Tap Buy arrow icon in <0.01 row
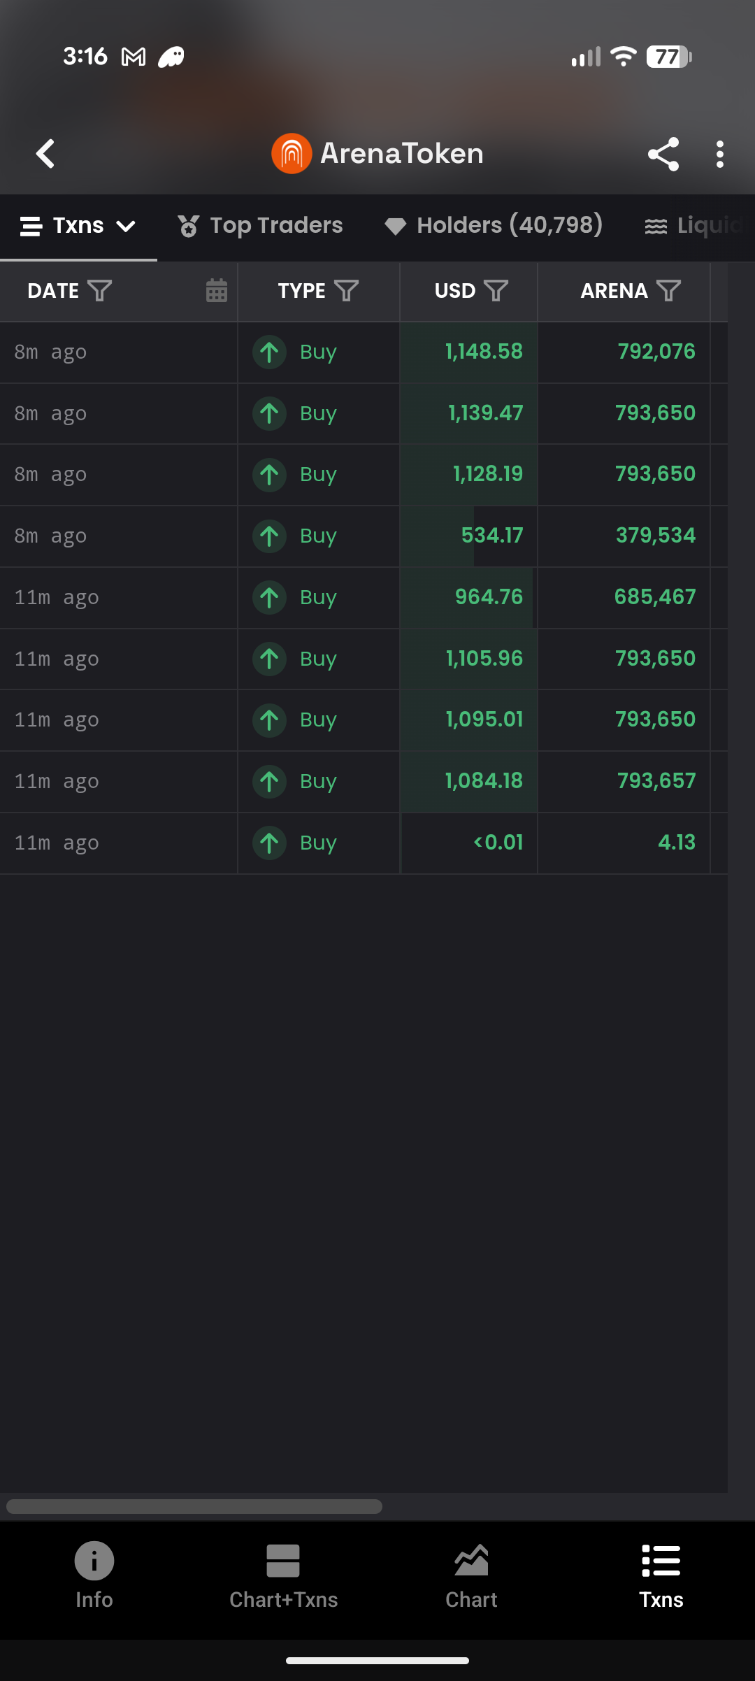Image resolution: width=755 pixels, height=1681 pixels. (x=269, y=843)
